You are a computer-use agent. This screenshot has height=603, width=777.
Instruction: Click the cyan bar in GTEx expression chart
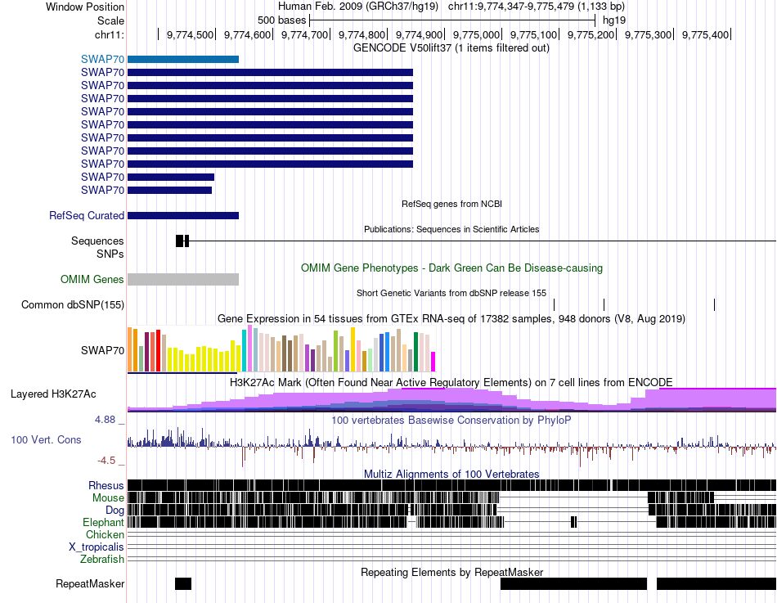[x=244, y=351]
